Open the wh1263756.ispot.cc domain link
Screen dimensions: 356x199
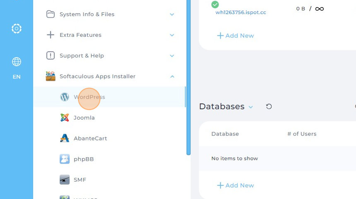tap(241, 12)
